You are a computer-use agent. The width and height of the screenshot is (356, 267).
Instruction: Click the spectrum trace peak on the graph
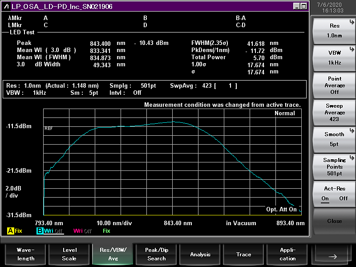point(173,121)
